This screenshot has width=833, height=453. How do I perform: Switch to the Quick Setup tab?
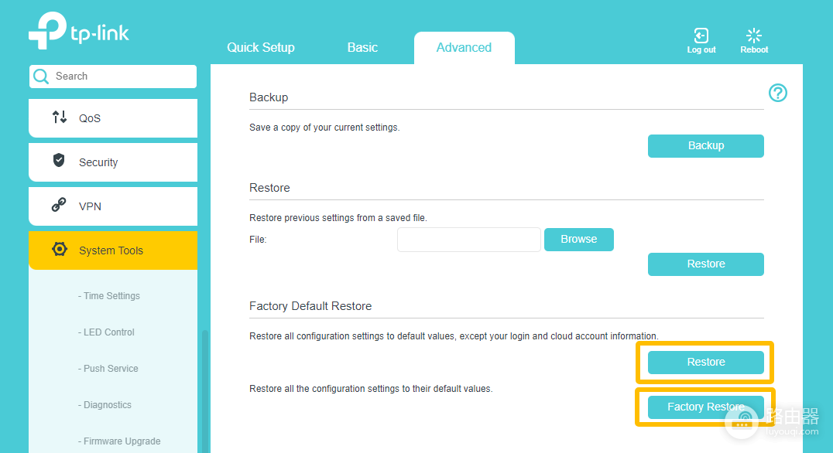click(x=261, y=48)
